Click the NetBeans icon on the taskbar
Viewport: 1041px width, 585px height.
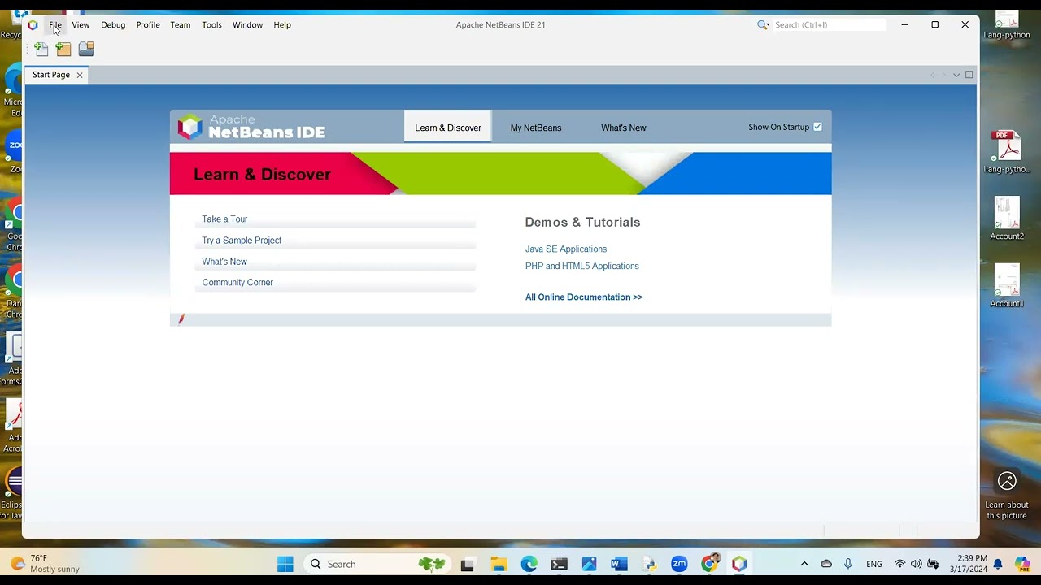click(739, 564)
